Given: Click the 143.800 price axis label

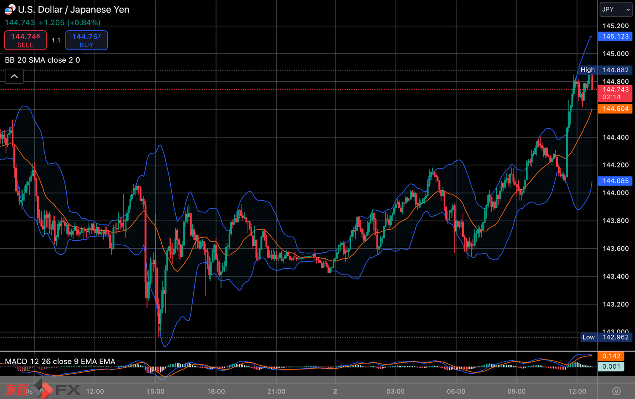Looking at the screenshot, I should (616, 221).
